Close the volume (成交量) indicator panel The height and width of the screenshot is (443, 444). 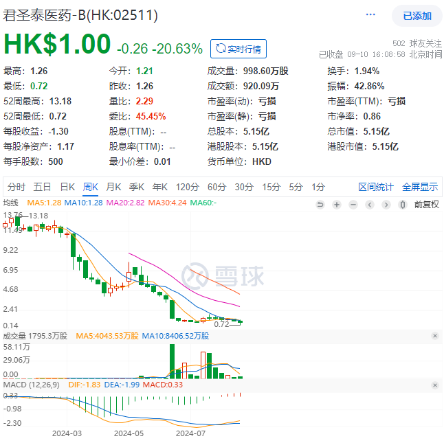click(x=434, y=336)
